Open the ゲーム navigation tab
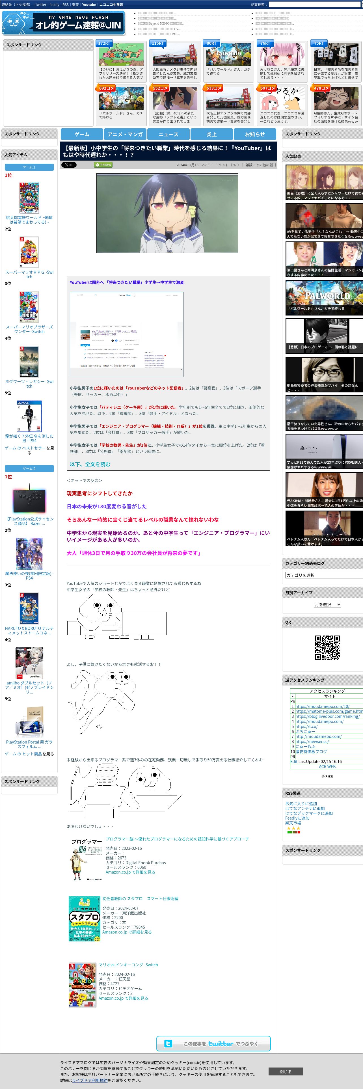Screen dimensions: 363x1089 [82, 134]
